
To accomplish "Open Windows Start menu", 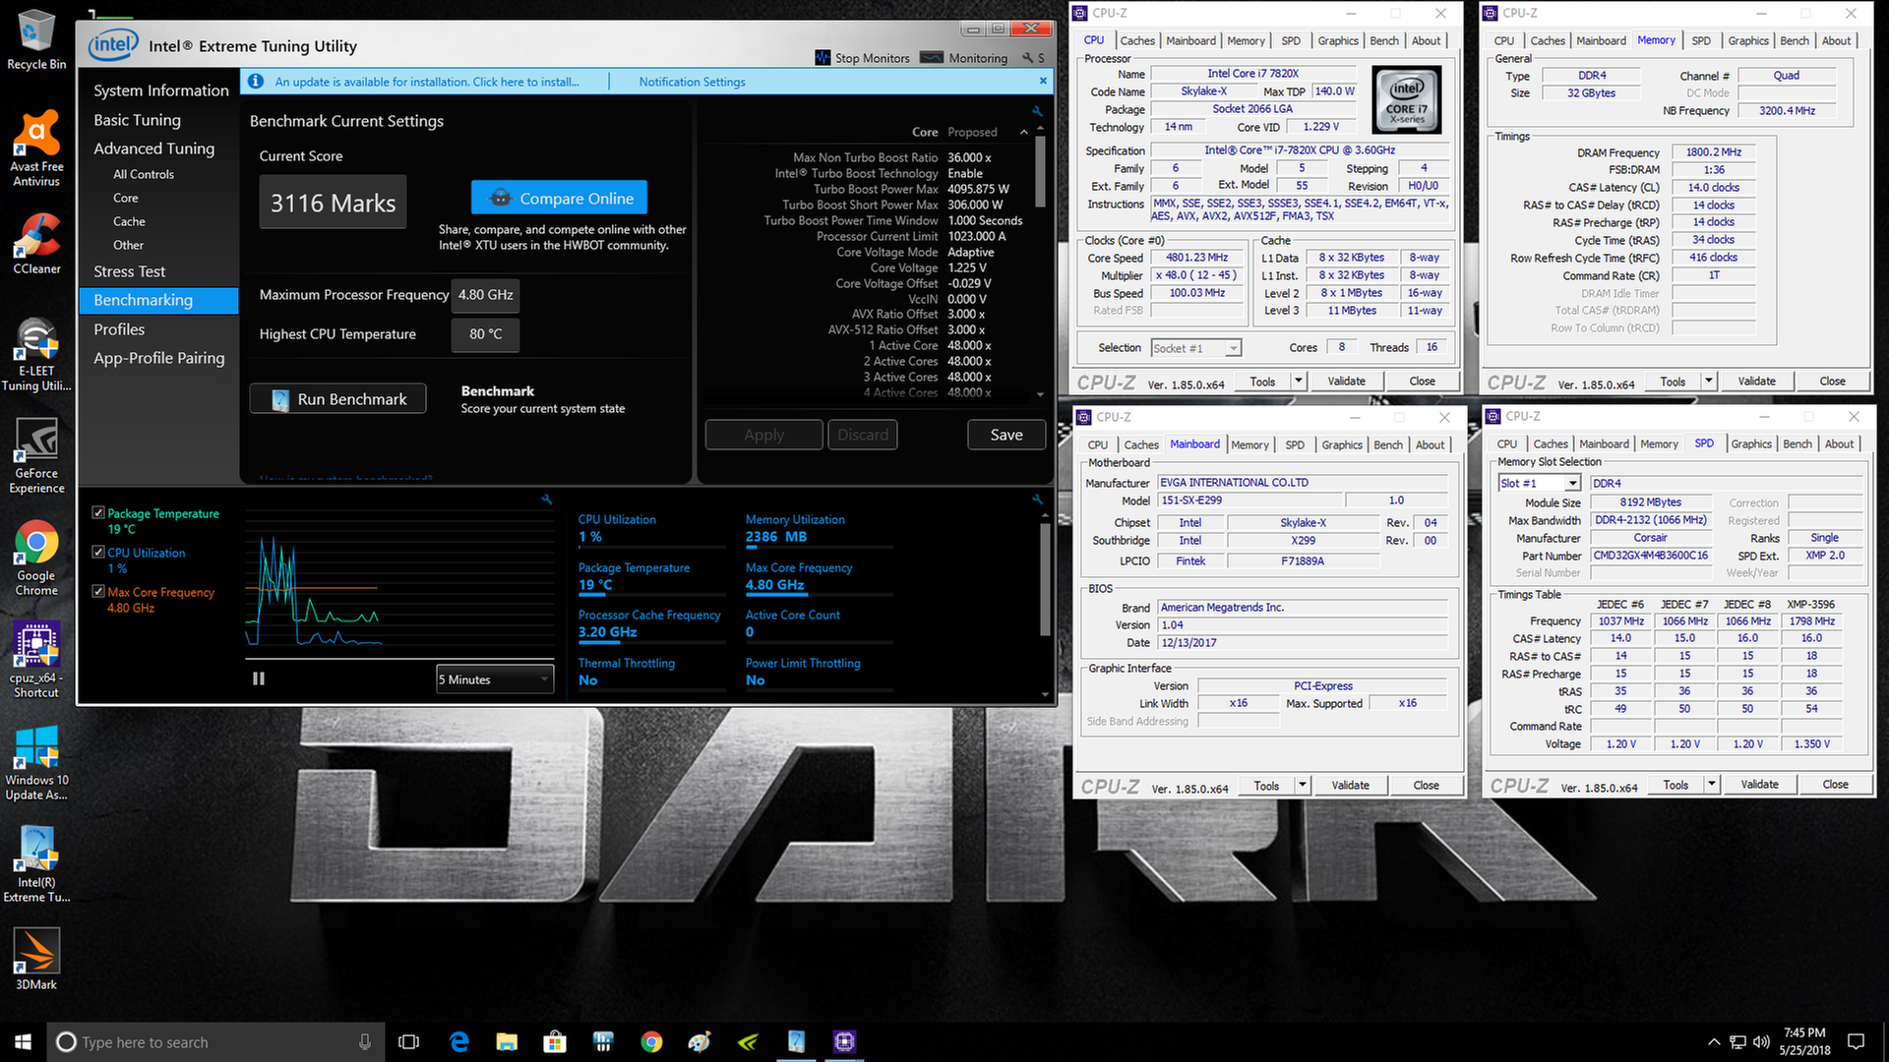I will [x=24, y=1041].
